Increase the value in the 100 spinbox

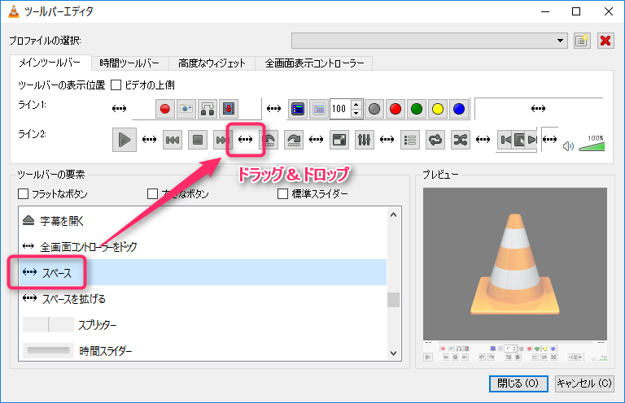coord(356,104)
